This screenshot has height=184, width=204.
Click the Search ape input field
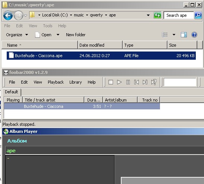tap(179, 15)
